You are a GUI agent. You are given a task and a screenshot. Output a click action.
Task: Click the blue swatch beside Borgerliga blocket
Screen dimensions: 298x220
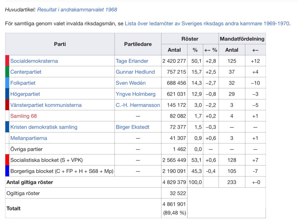pyautogui.click(x=7, y=171)
